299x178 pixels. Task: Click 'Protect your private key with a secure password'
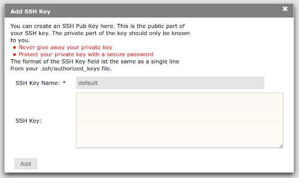[x=86, y=55]
